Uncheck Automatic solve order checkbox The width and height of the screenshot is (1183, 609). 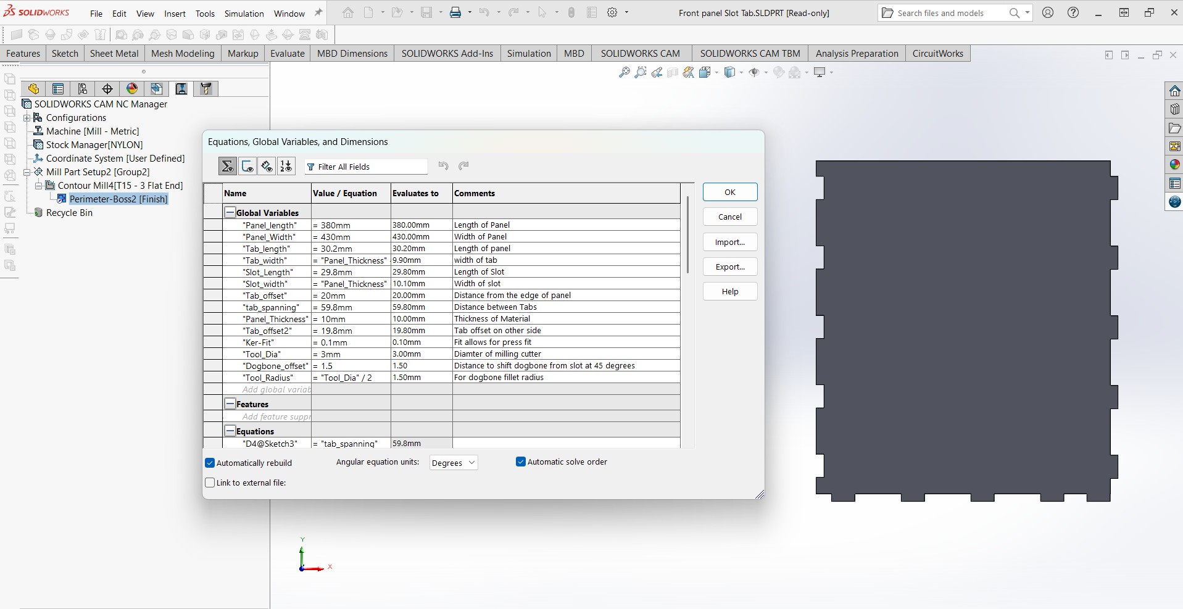point(521,462)
